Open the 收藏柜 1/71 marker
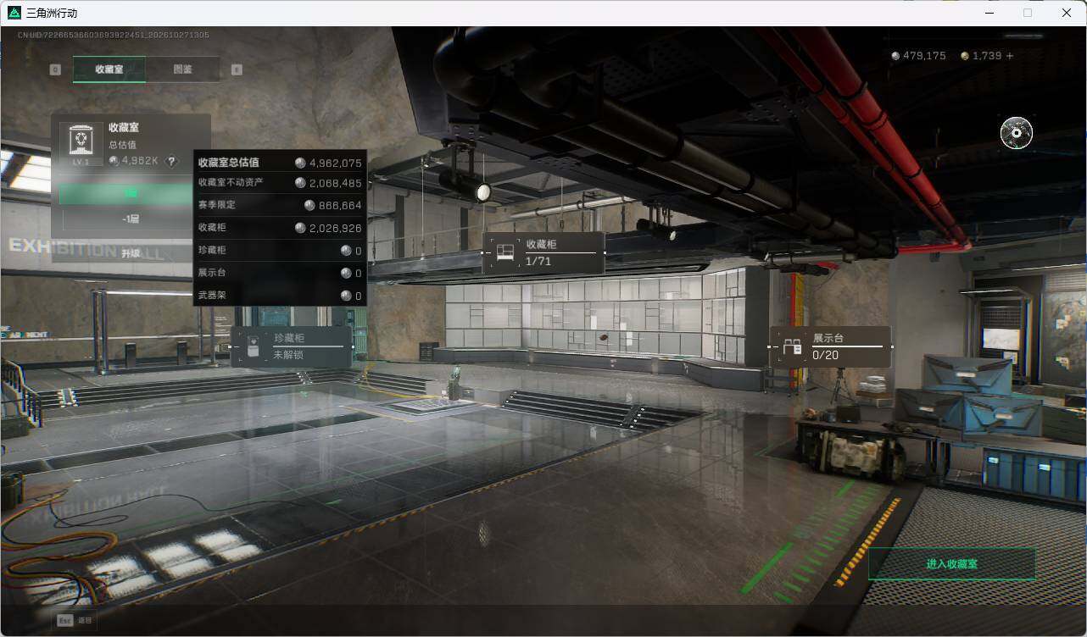 pyautogui.click(x=543, y=252)
